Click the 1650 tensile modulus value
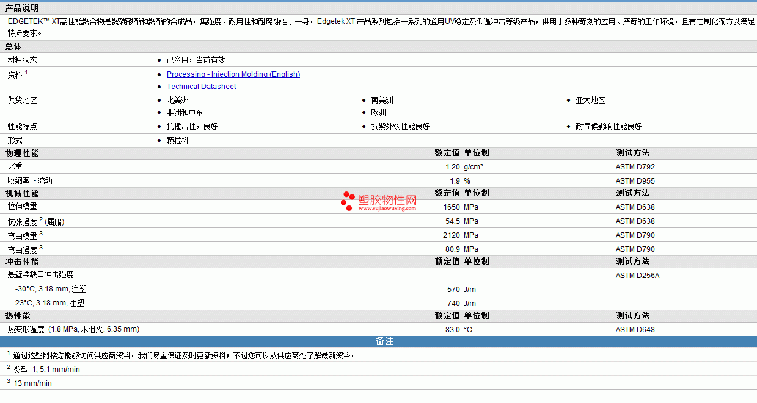The width and height of the screenshot is (757, 403). (x=452, y=207)
